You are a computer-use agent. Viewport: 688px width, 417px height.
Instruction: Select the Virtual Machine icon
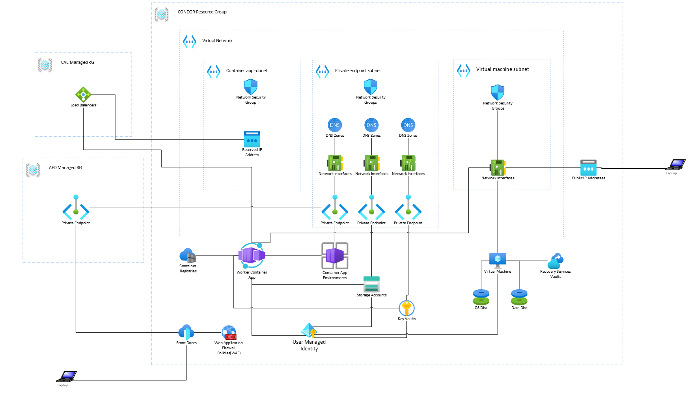click(498, 261)
